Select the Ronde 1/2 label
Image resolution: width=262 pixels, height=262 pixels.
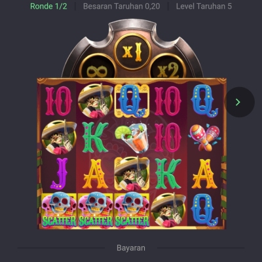(48, 7)
